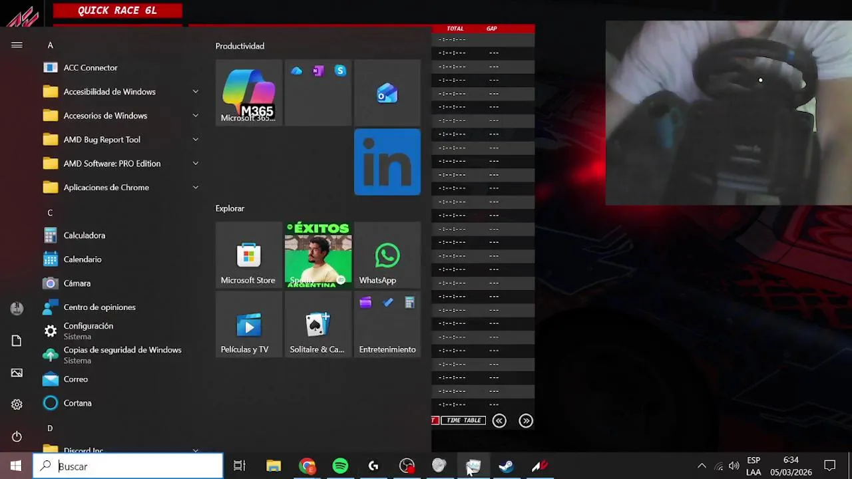The image size is (852, 479).
Task: Open Steam from the taskbar
Action: [x=507, y=466]
